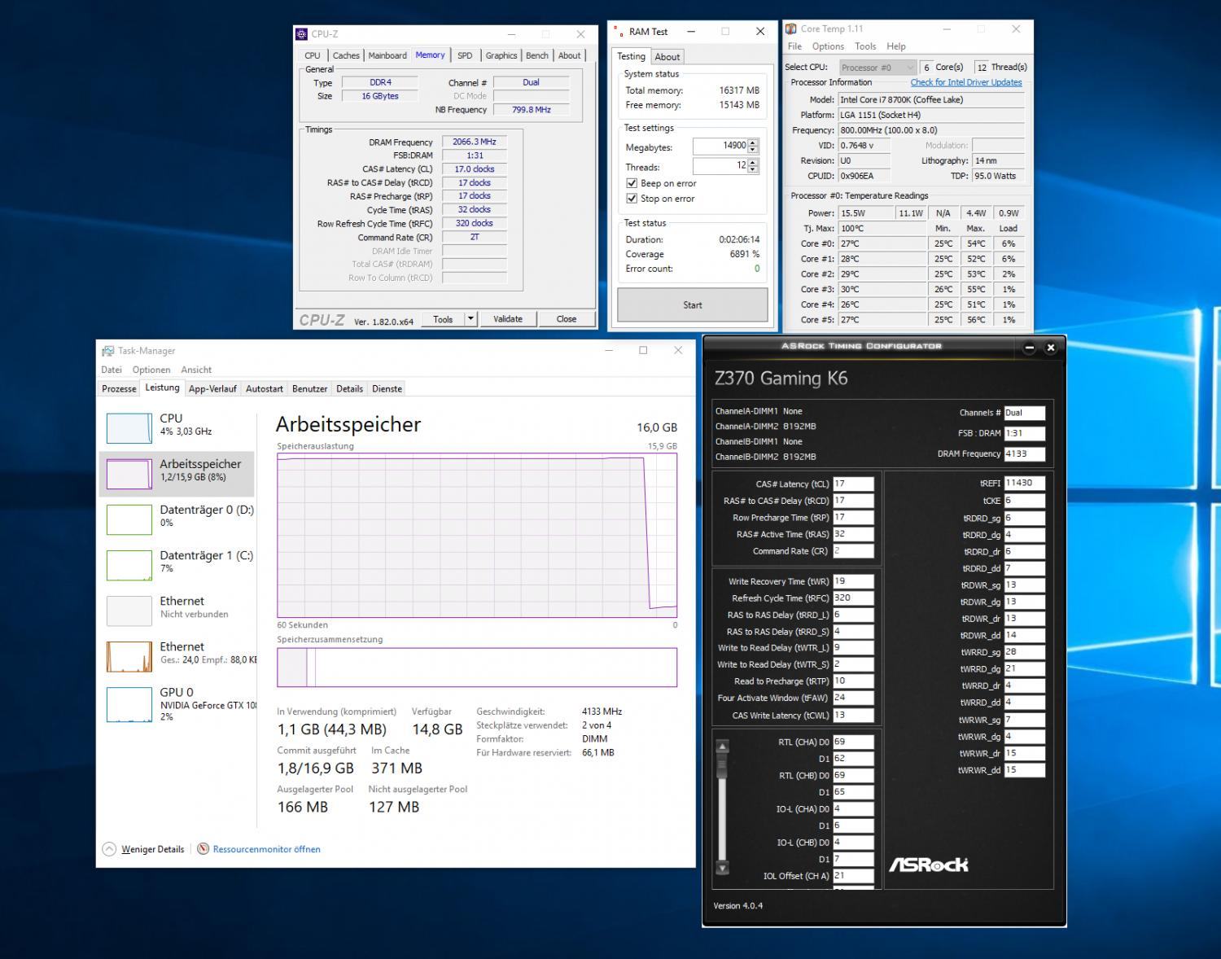1221x959 pixels.
Task: Open the Select CPU Processor #0 dropdown
Action: click(877, 68)
